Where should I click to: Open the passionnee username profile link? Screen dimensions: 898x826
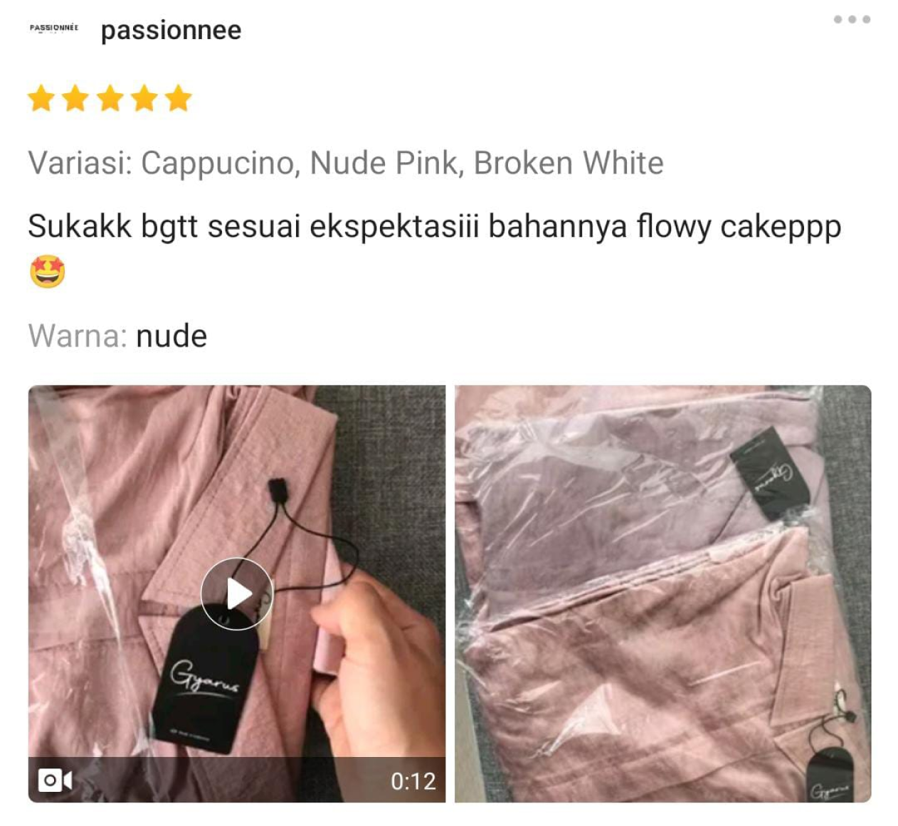[171, 31]
